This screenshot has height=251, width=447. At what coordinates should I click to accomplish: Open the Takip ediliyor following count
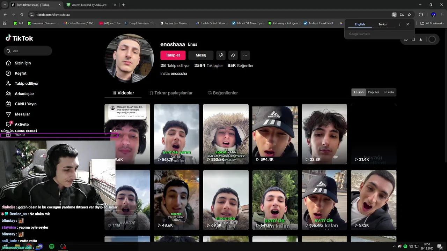point(175,66)
